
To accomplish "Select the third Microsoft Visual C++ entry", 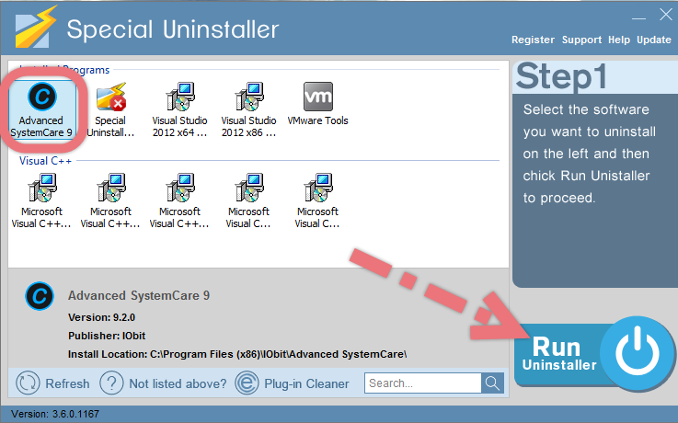I will (180, 200).
